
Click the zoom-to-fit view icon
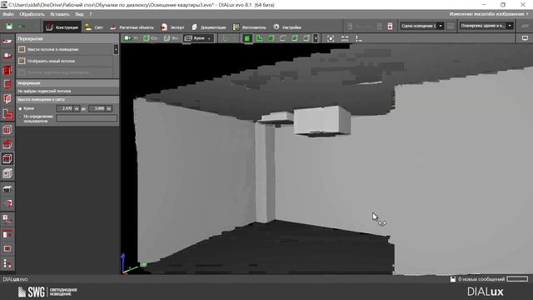[x=331, y=38]
